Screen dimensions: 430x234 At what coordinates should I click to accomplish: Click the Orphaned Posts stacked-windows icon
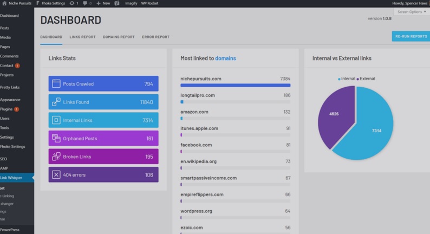tap(56, 139)
